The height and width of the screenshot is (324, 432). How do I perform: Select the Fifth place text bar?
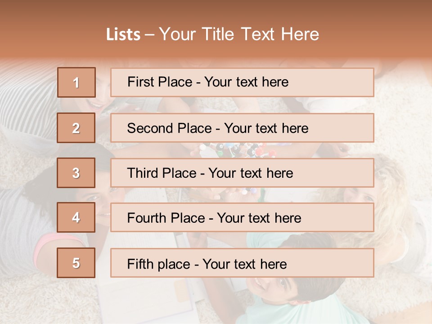click(x=242, y=263)
